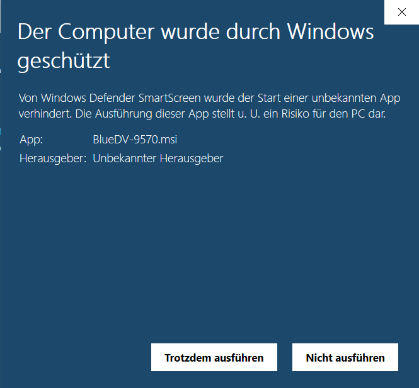The height and width of the screenshot is (388, 419).
Task: Click the word "Windows" in the heading
Action: pyautogui.click(x=330, y=31)
